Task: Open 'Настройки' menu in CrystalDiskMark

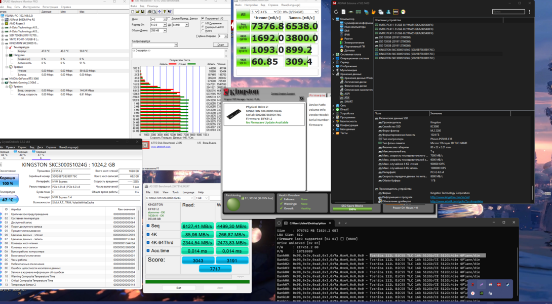Action: click(251, 5)
